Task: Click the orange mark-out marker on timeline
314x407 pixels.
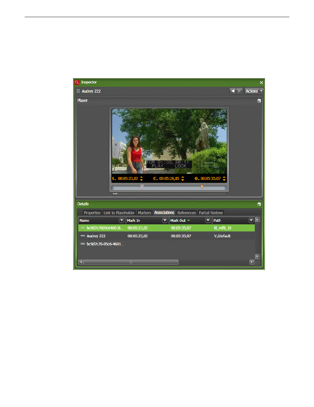Action: [x=202, y=186]
